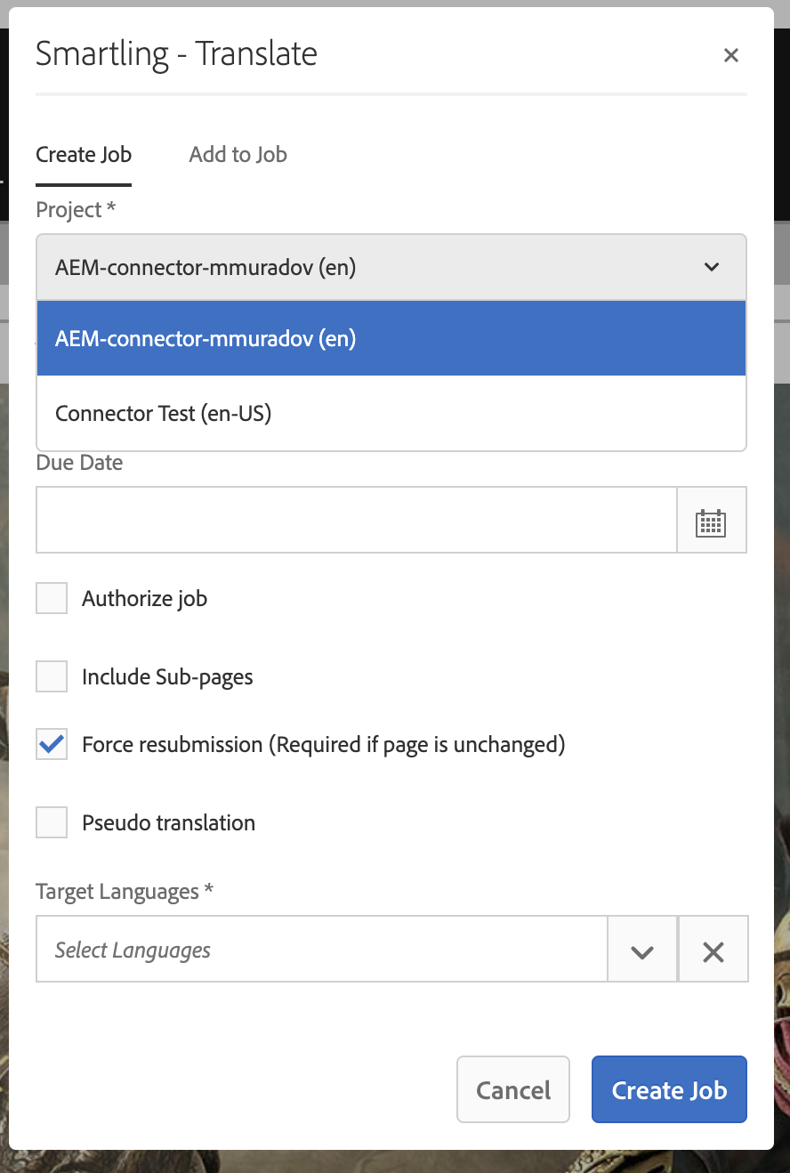790x1173 pixels.
Task: Expand the Target Languages chevron
Action: point(641,951)
